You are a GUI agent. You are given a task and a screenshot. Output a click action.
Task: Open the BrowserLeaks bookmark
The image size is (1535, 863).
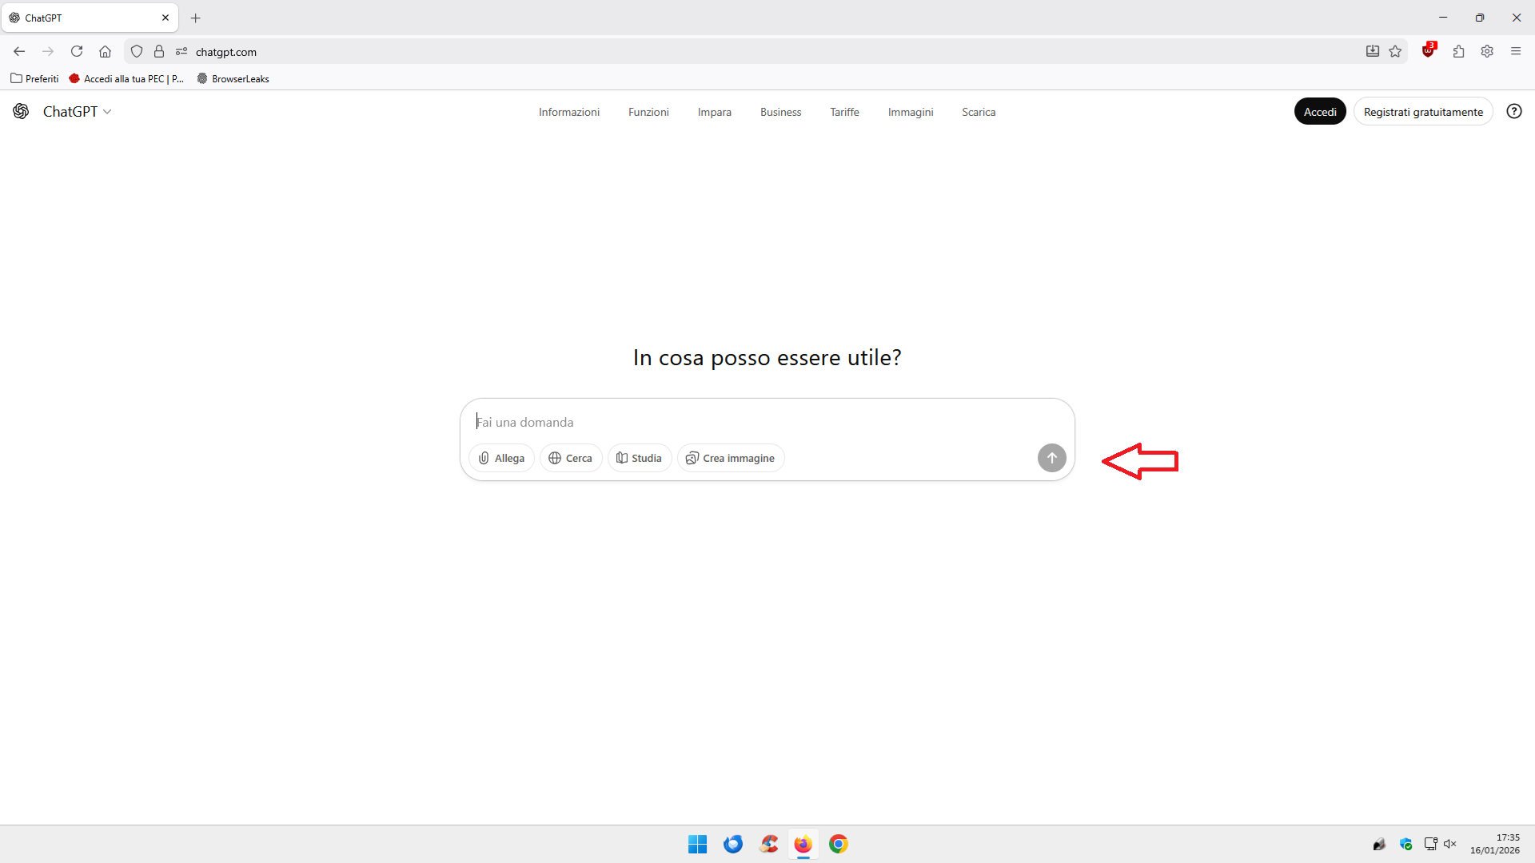click(x=233, y=78)
